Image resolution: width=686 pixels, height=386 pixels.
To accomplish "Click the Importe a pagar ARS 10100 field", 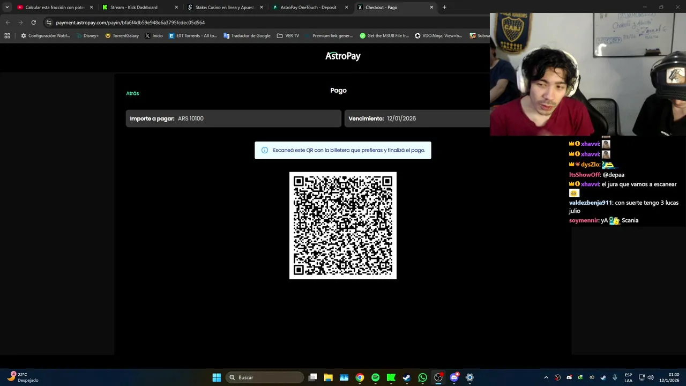I will pos(234,118).
